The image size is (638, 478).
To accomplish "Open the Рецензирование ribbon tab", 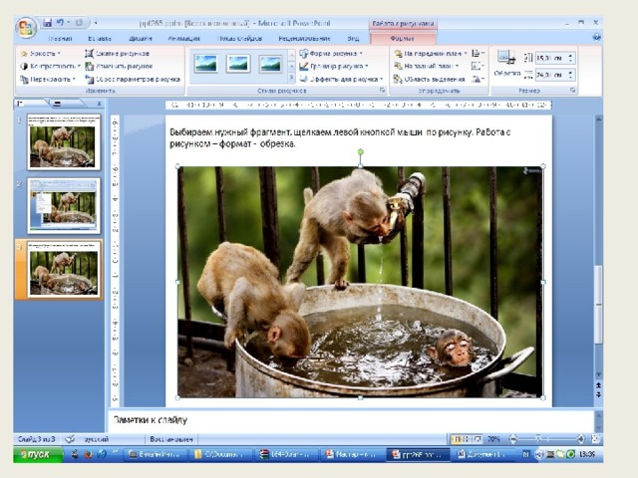I will click(x=304, y=38).
